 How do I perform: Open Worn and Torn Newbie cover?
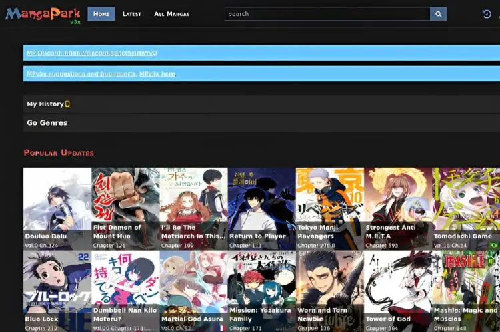tap(330, 291)
